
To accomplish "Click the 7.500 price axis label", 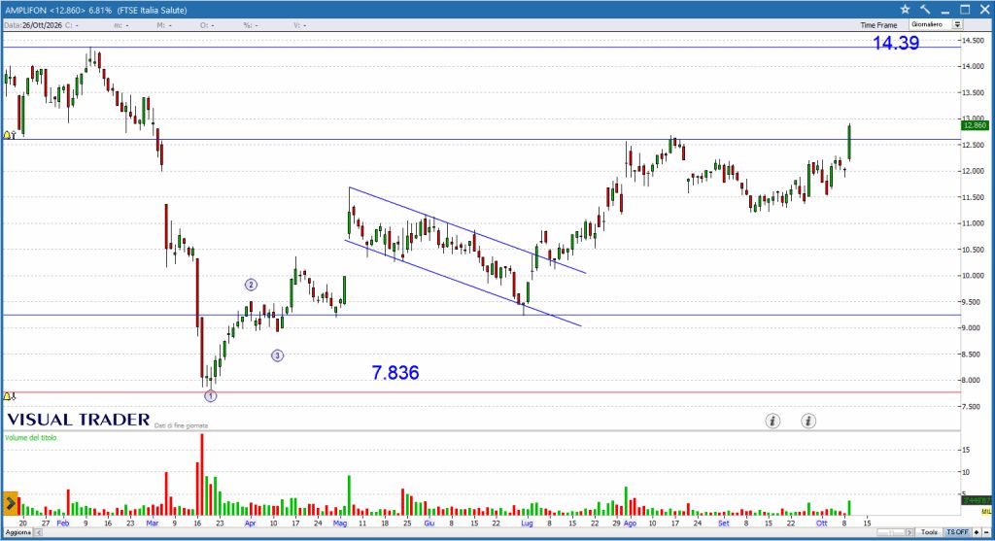I will [x=974, y=407].
